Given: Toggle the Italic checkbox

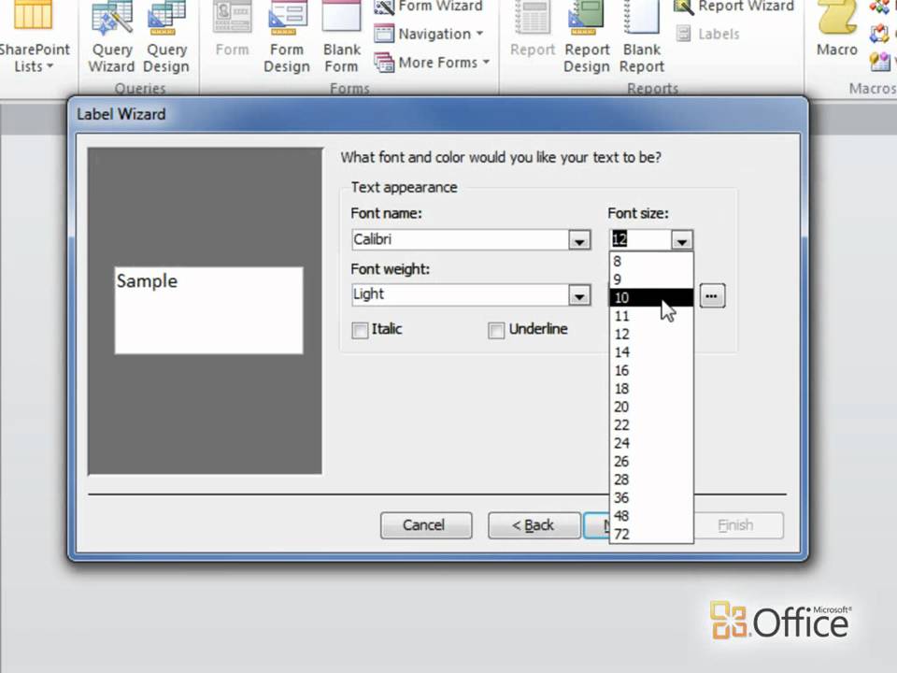Looking at the screenshot, I should (360, 330).
